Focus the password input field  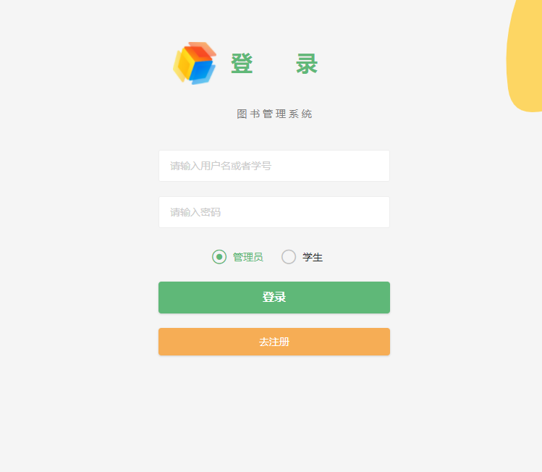pos(274,212)
